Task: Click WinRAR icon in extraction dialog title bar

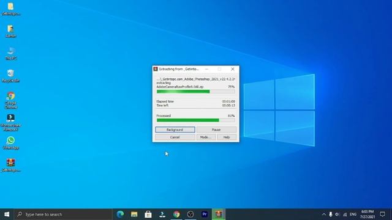Action: (x=156, y=69)
